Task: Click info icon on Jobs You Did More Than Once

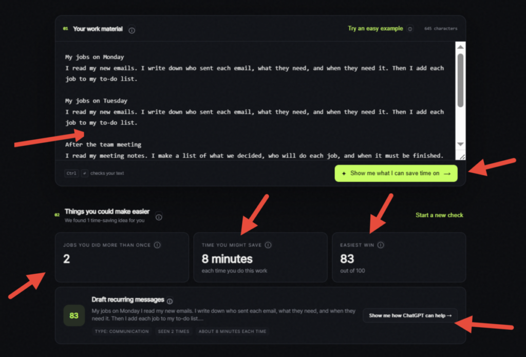Action: [157, 245]
